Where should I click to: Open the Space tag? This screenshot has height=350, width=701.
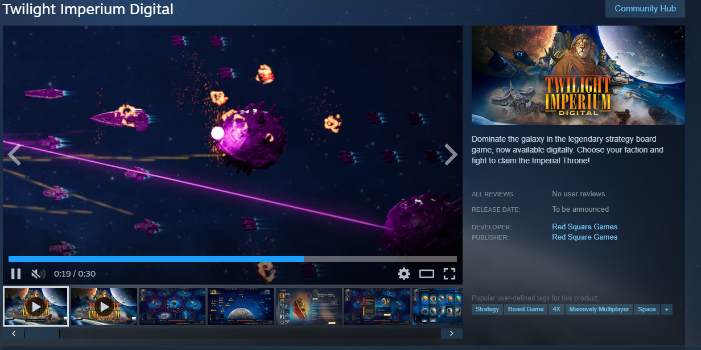(647, 310)
